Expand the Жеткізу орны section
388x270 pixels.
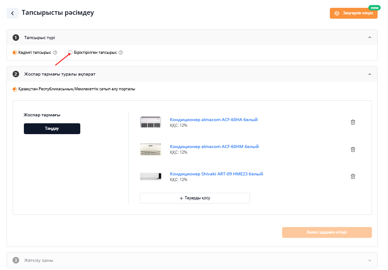tap(370, 260)
